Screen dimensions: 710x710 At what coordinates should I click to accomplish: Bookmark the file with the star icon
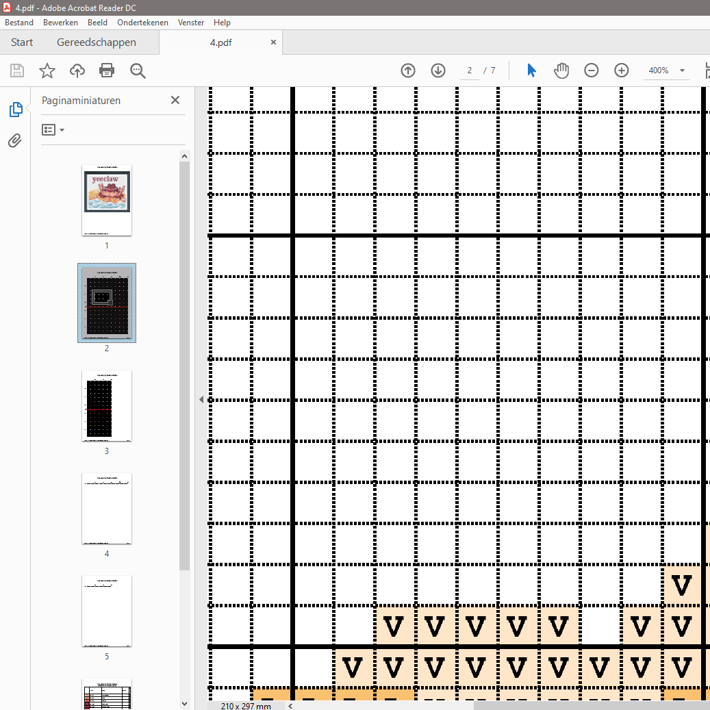tap(47, 71)
